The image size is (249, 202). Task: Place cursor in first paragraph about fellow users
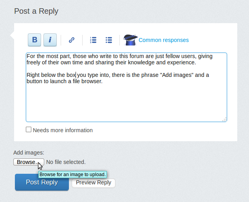(x=117, y=59)
